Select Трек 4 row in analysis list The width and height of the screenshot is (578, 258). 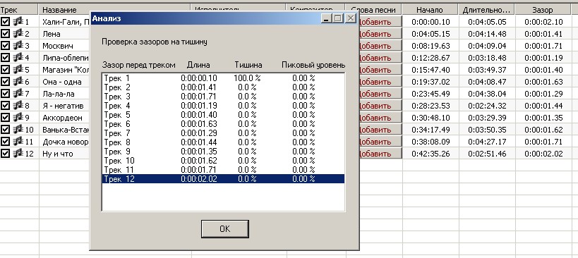[x=223, y=106]
